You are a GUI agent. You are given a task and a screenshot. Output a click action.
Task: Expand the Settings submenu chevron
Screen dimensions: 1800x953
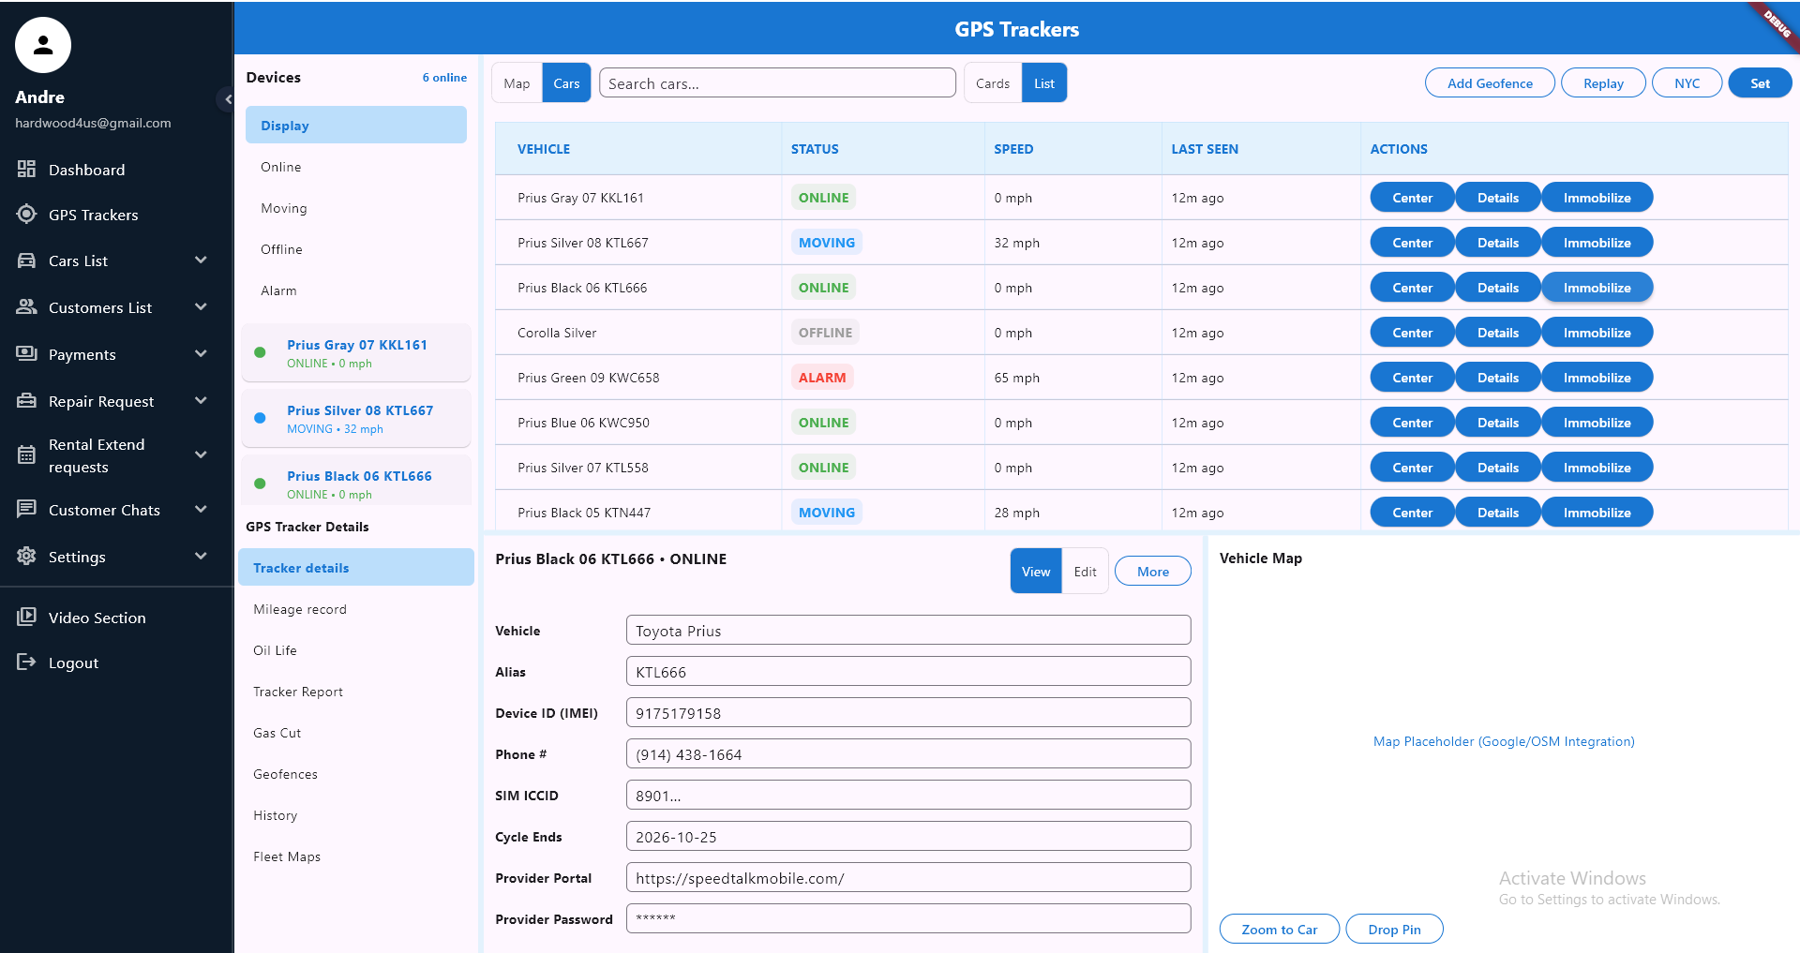pos(201,557)
